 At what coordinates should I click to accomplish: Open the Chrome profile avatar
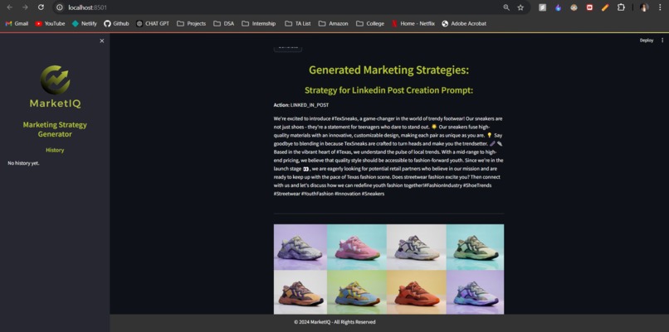[644, 7]
